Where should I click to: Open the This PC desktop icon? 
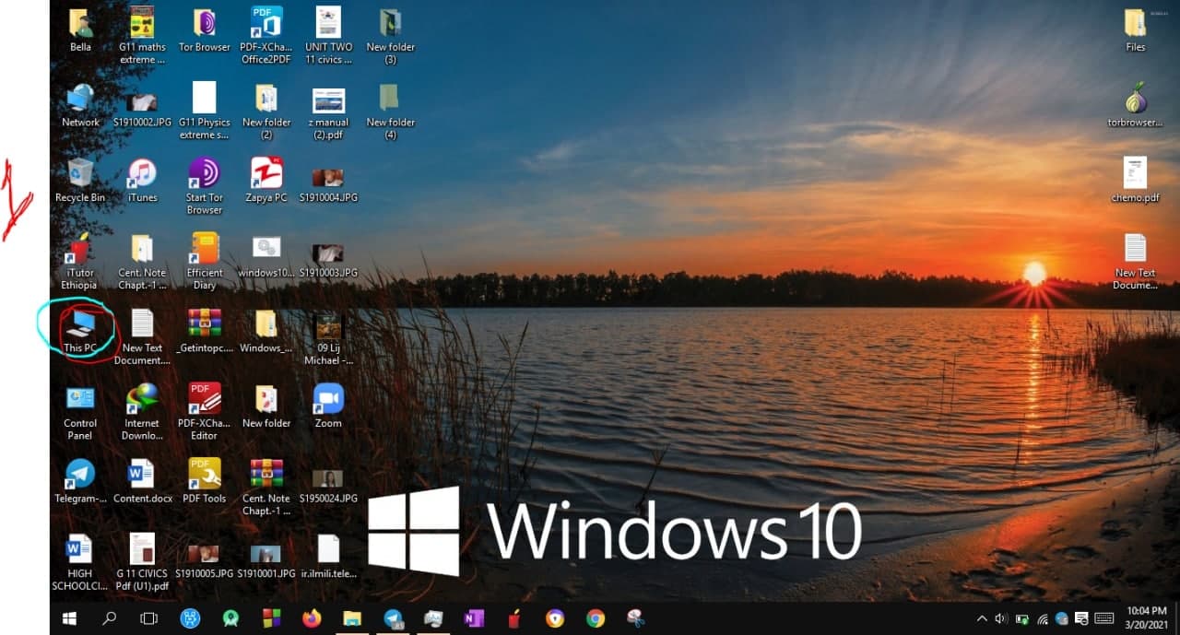coord(80,330)
